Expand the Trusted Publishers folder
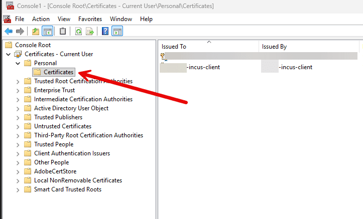This screenshot has width=363, height=219. [x=18, y=118]
